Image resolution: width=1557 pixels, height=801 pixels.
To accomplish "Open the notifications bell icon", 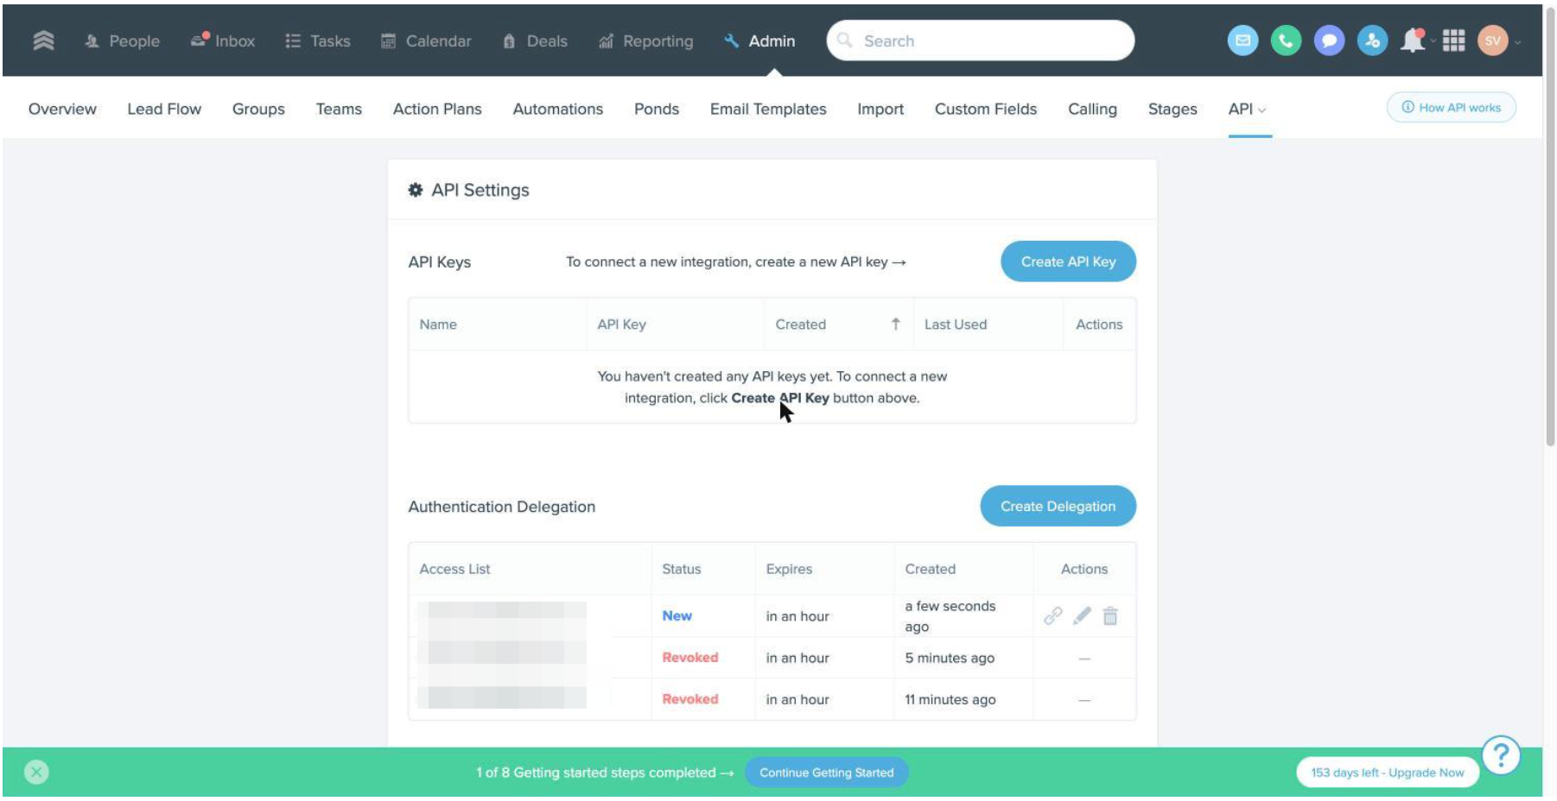I will [x=1413, y=41].
